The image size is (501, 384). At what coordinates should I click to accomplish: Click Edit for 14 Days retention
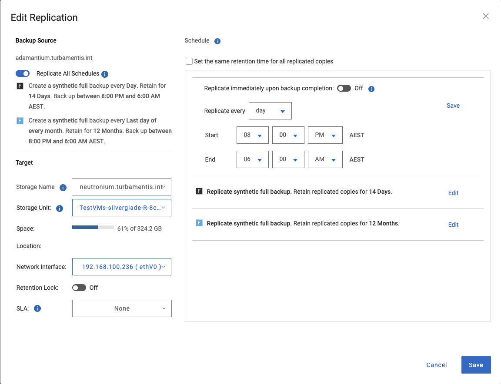coord(453,193)
